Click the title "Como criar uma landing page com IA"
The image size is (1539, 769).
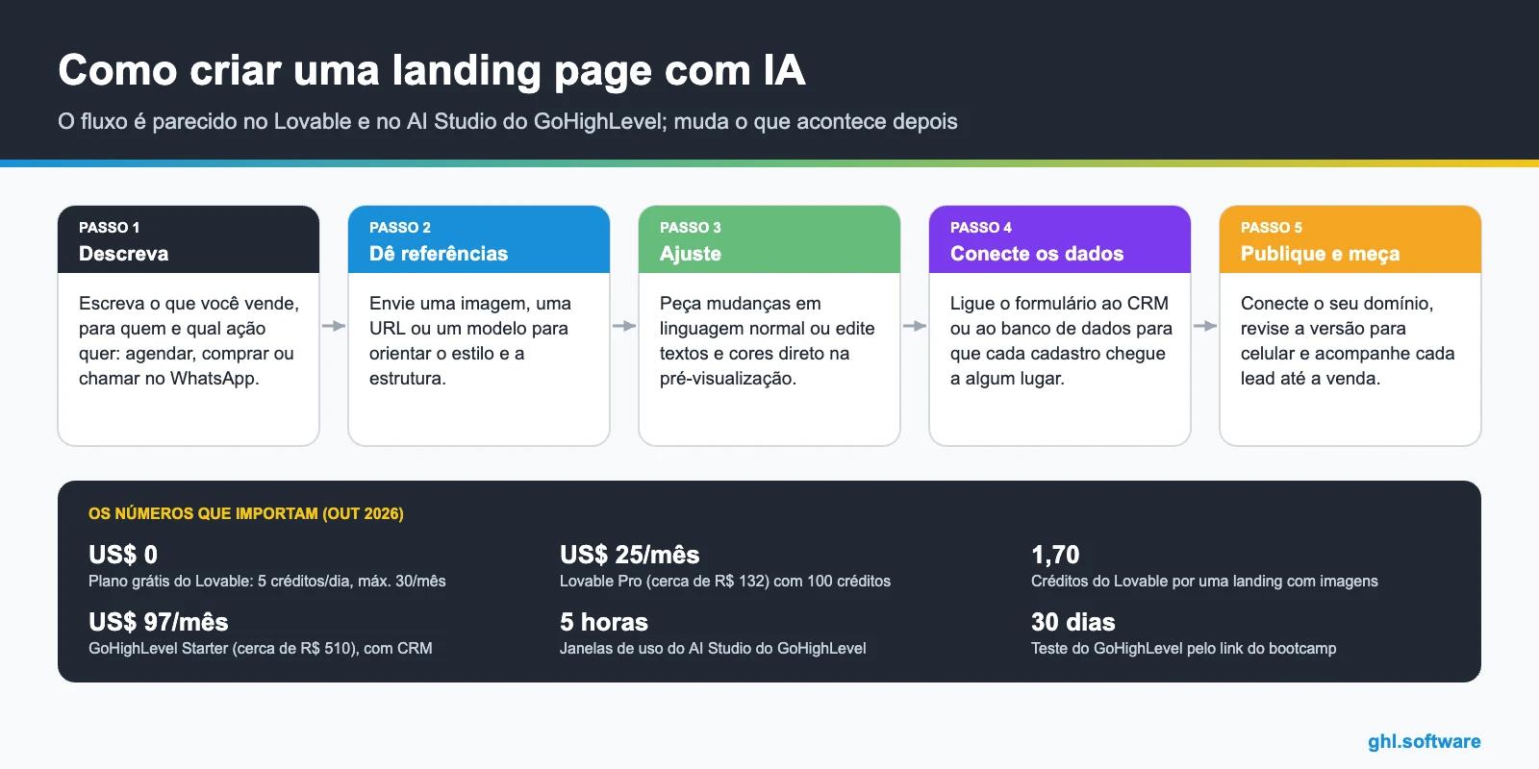click(x=432, y=71)
